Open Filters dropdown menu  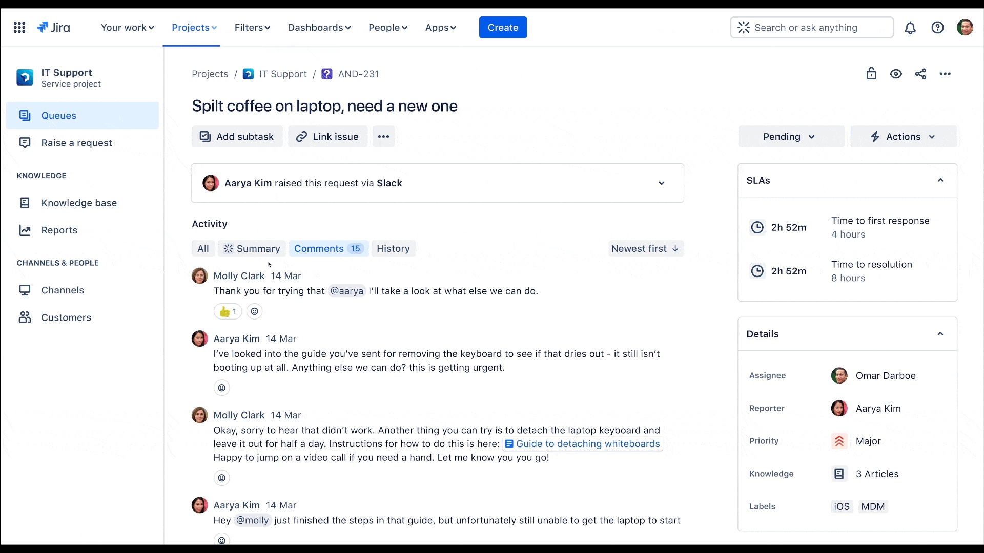click(252, 28)
